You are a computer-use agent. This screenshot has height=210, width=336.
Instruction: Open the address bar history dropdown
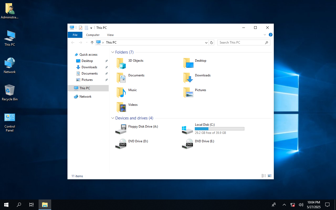[x=206, y=43]
